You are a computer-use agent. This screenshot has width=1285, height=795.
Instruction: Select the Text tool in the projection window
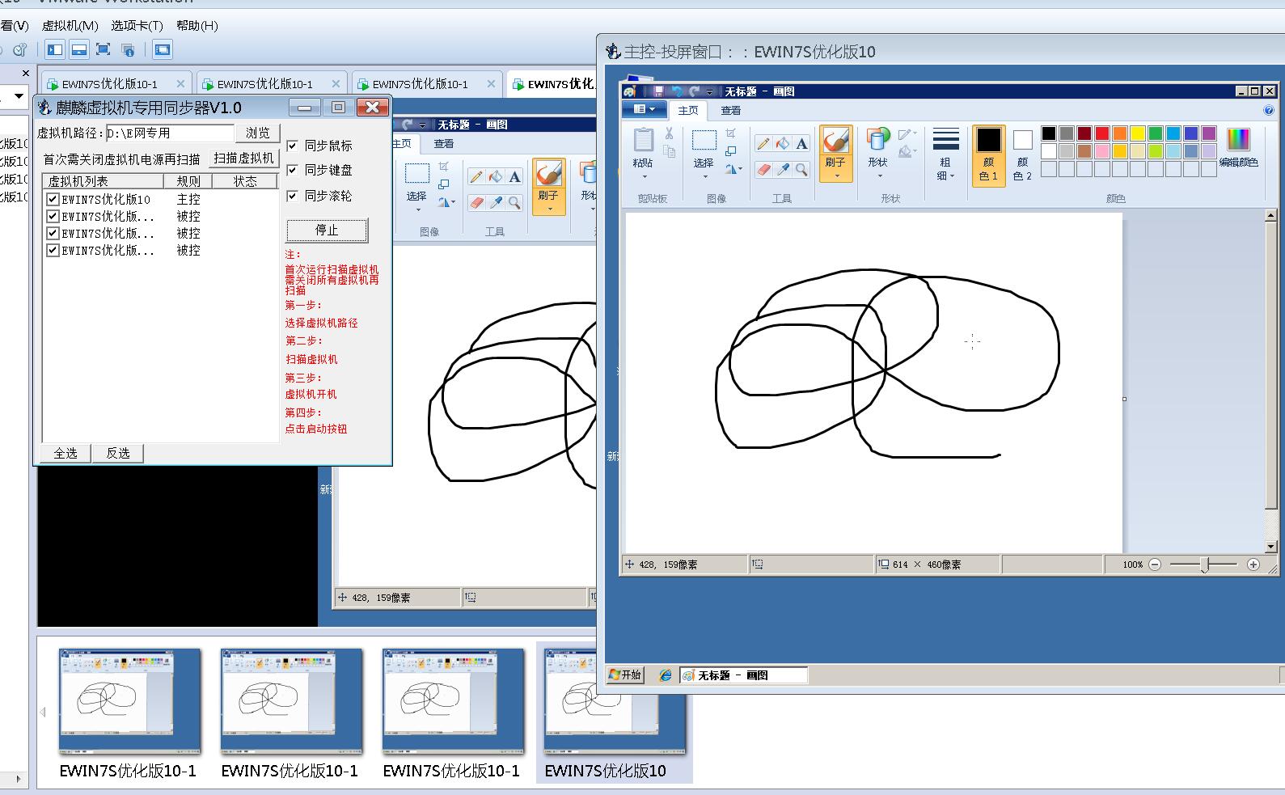coord(801,144)
